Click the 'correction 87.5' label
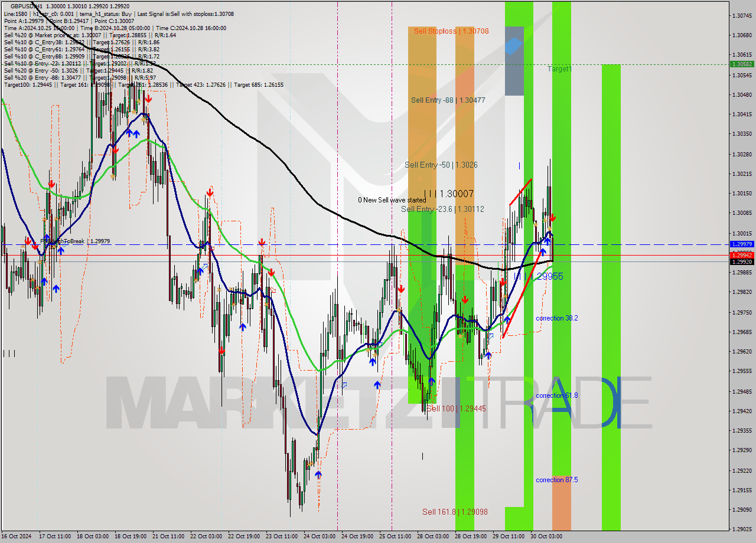Image resolution: width=756 pixels, height=543 pixels. coord(557,480)
